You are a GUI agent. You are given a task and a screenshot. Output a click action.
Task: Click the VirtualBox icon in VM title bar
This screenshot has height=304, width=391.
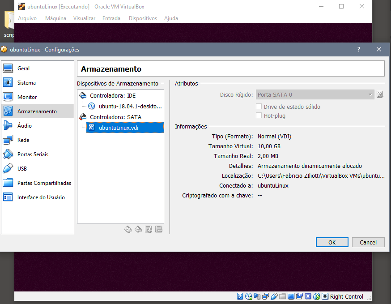[21, 6]
